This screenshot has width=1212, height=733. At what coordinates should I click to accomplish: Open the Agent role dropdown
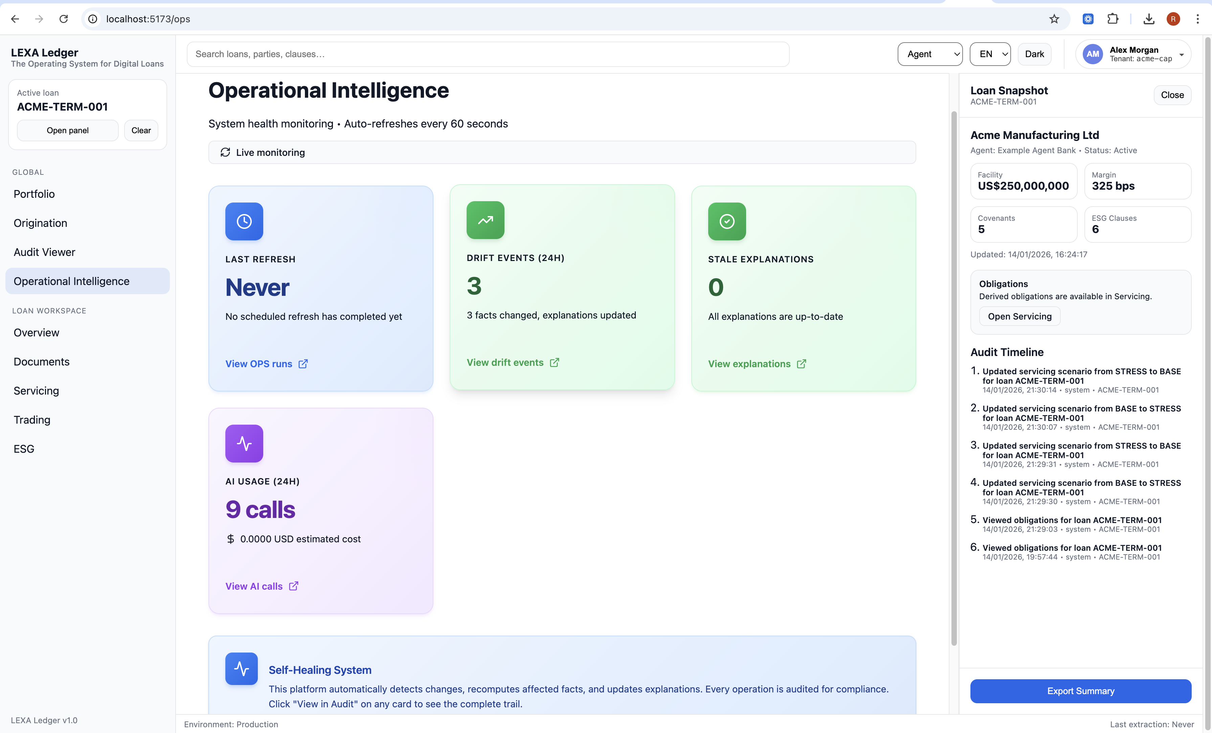[930, 54]
